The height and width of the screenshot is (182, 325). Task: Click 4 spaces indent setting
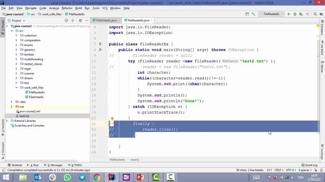tap(305, 170)
